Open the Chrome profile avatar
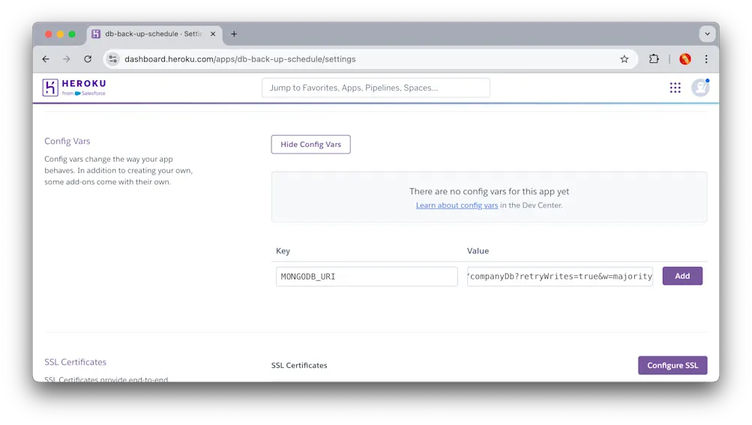Viewport: 752px width, 425px height. click(x=685, y=59)
